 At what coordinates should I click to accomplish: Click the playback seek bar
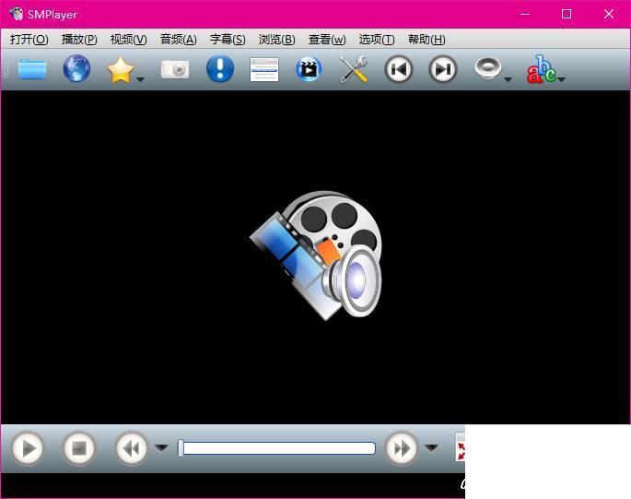tap(277, 448)
